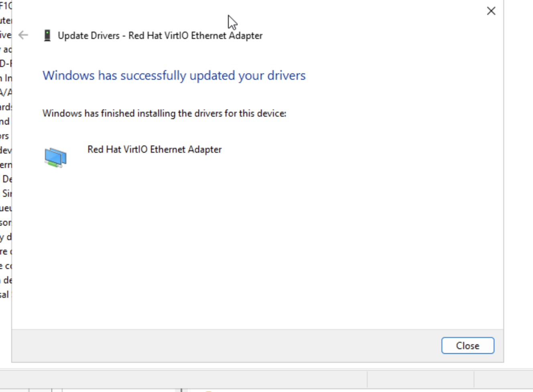Click the small device icon before Update Drivers title
The image size is (533, 392).
pyautogui.click(x=47, y=36)
